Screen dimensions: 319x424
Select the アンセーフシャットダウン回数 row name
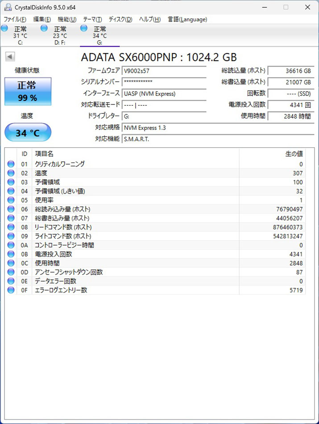[x=69, y=272]
